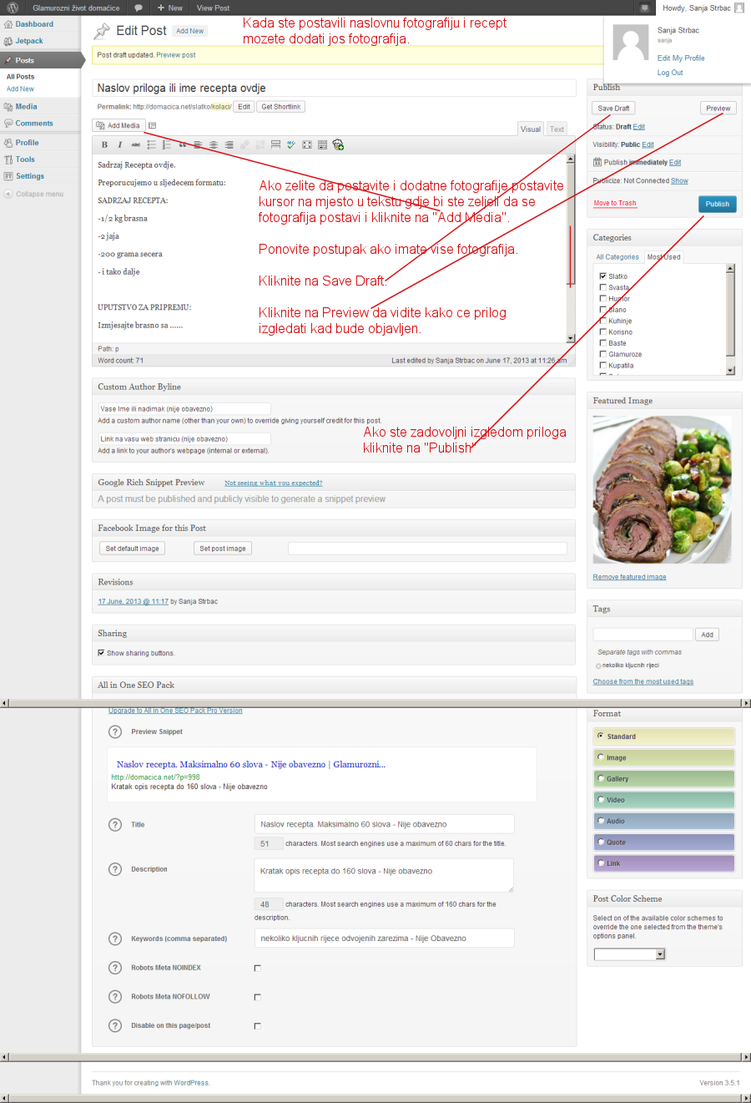Switch to the Text editor tab
This screenshot has height=1103, width=751.
click(x=557, y=129)
